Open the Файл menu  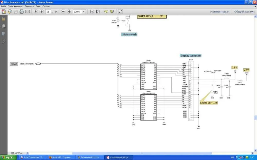(3, 6)
